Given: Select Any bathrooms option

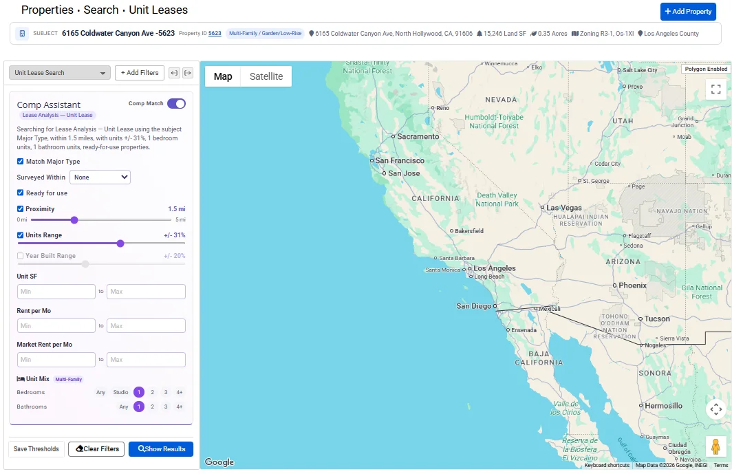Looking at the screenshot, I should pyautogui.click(x=124, y=407).
